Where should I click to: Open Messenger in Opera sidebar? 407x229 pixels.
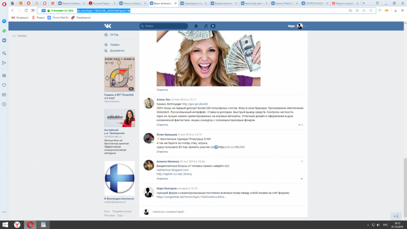click(x=4, y=21)
